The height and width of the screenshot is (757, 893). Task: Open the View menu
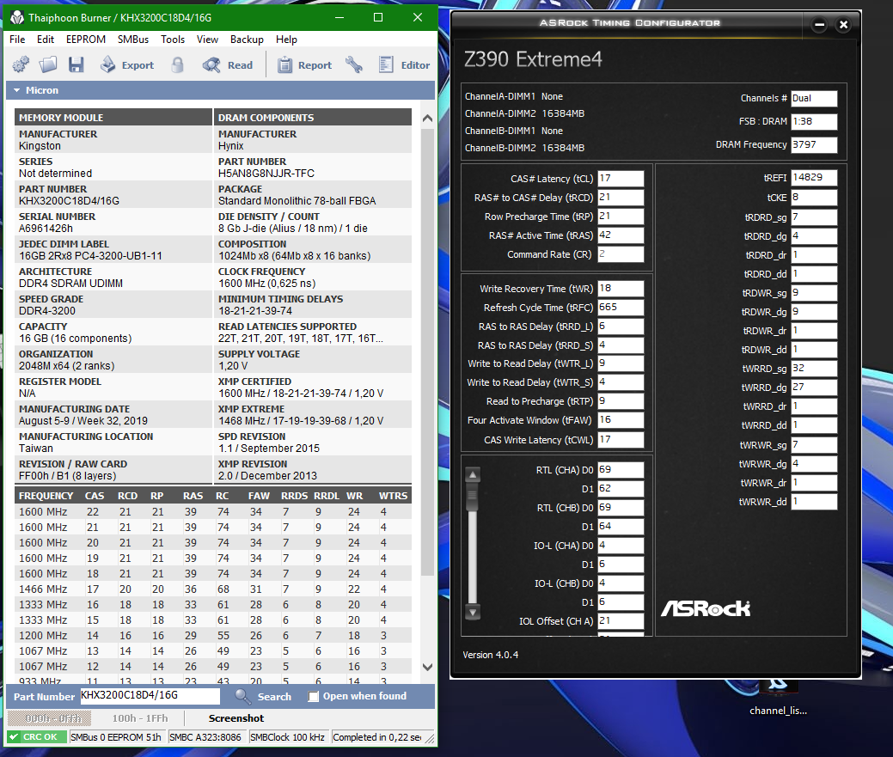pyautogui.click(x=207, y=40)
